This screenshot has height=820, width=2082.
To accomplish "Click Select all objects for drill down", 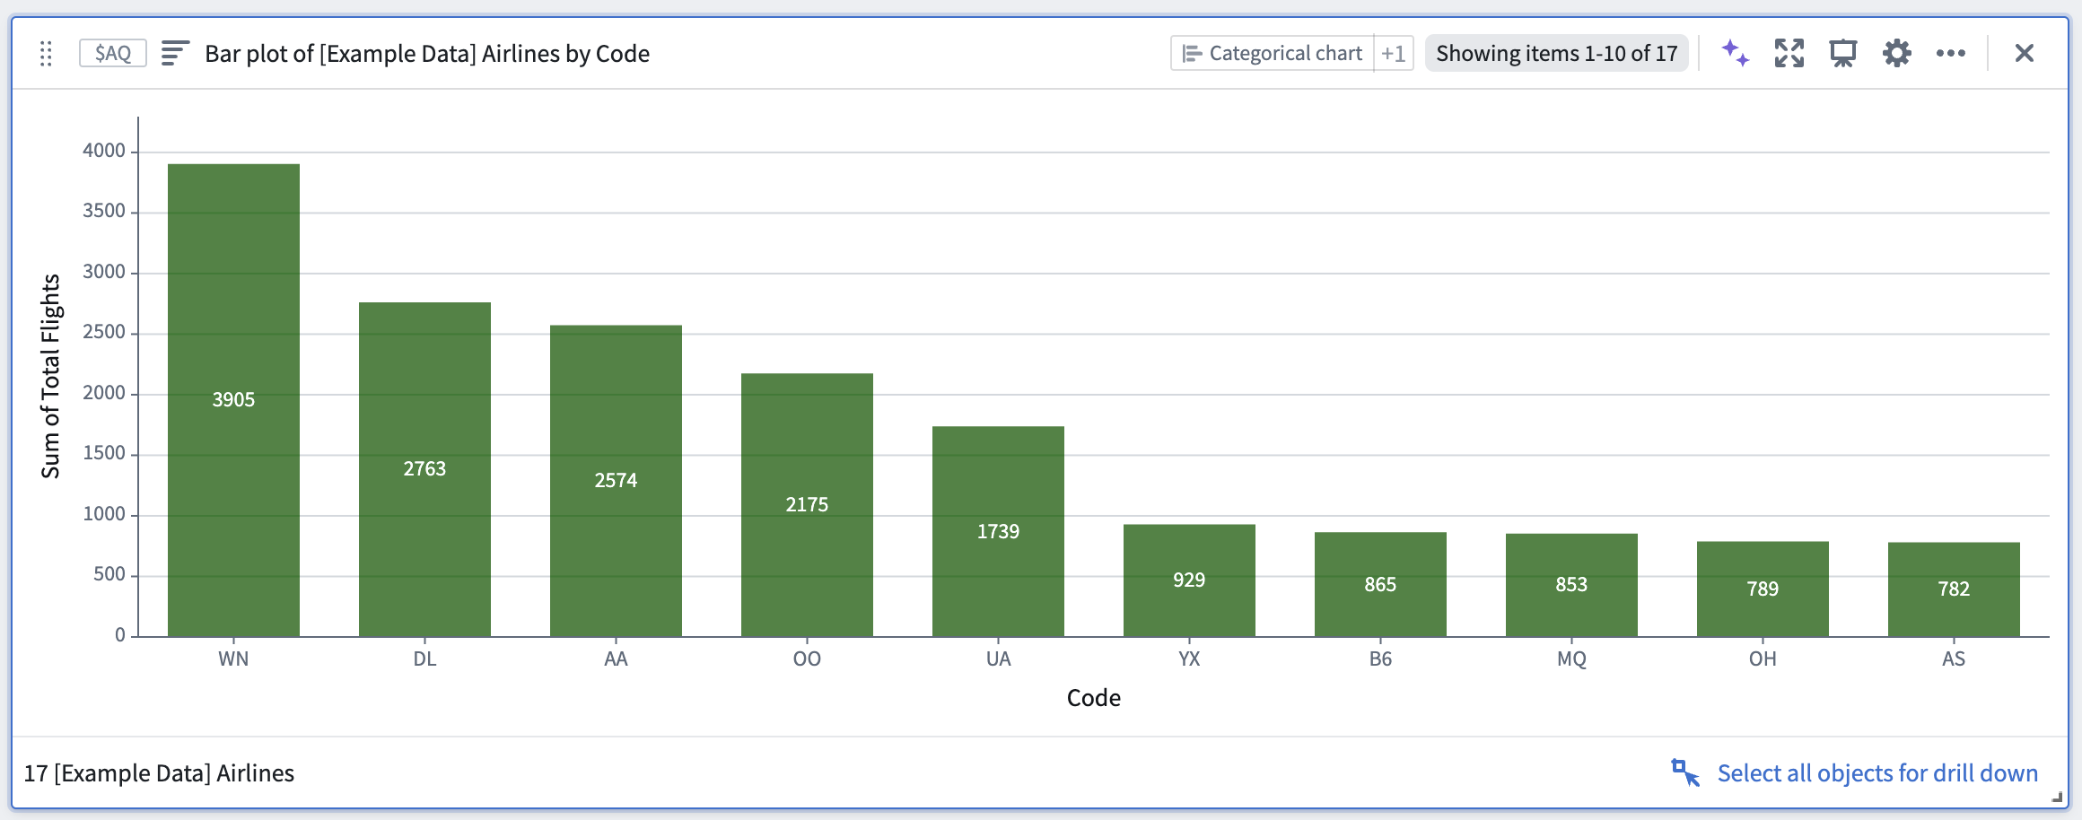I will [x=1877, y=773].
